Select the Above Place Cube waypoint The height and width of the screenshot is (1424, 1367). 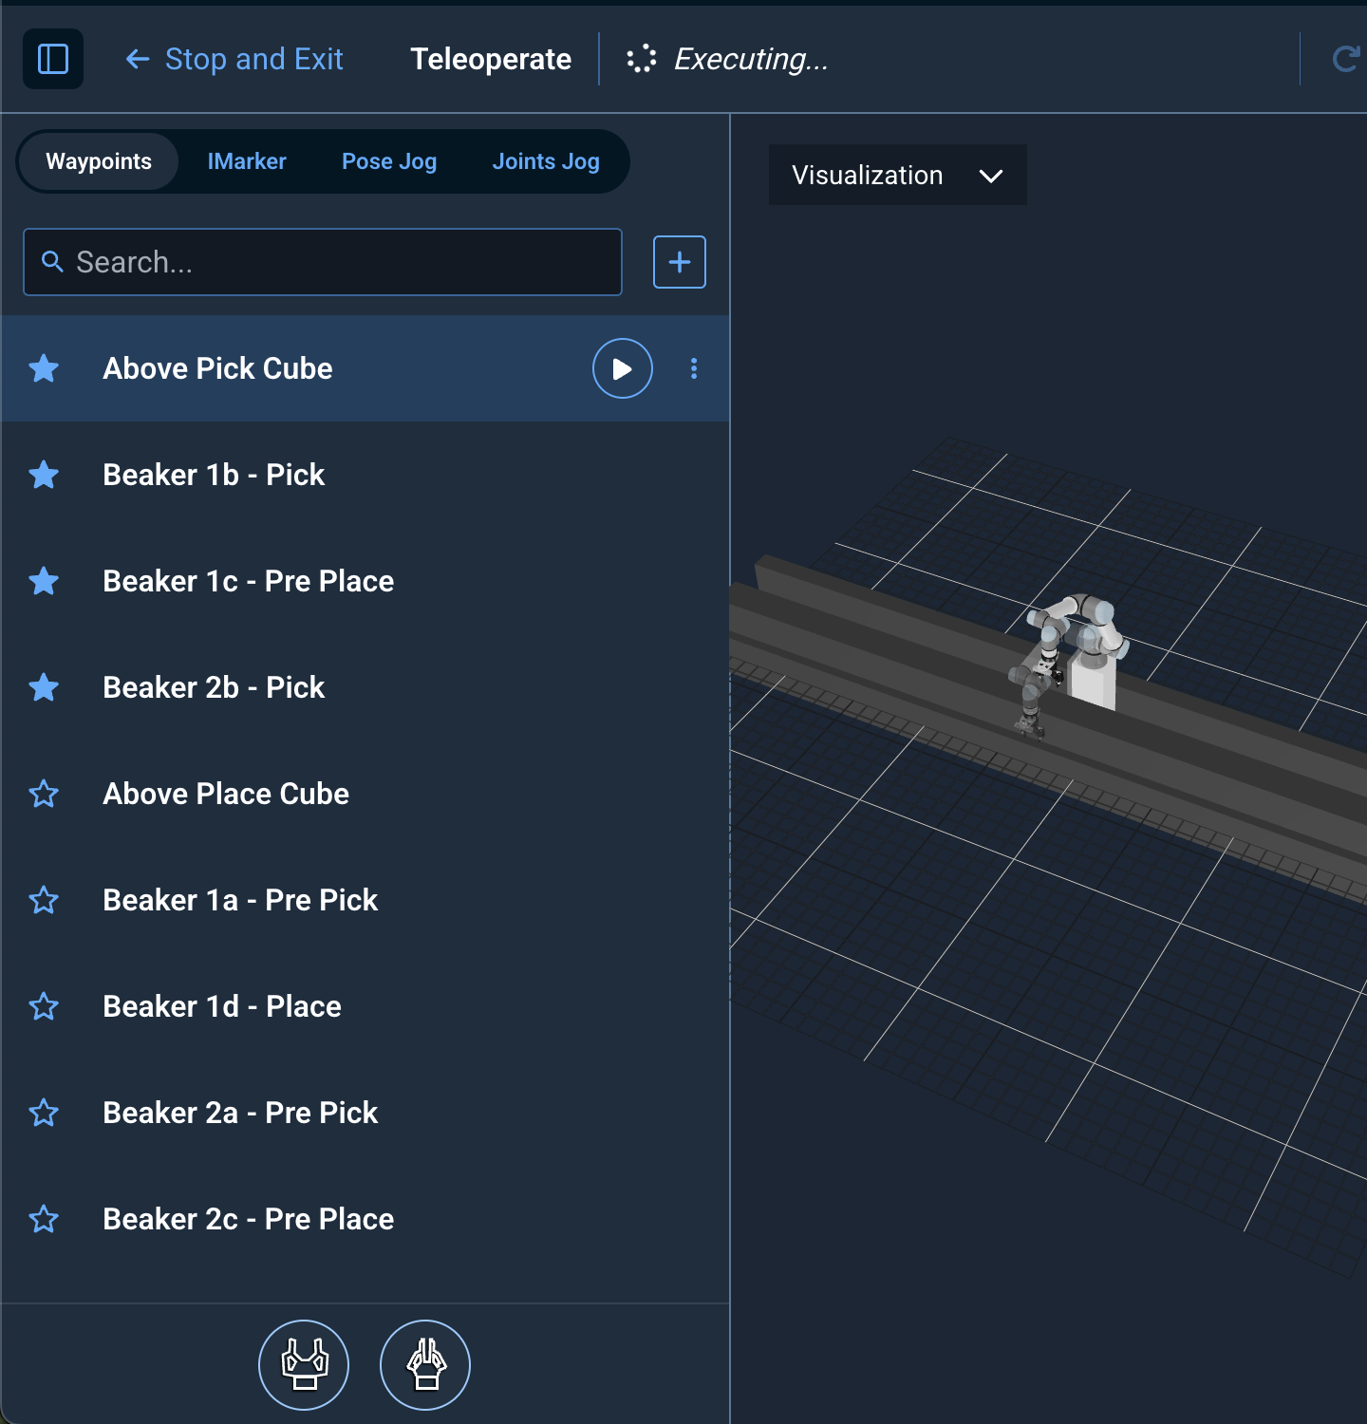365,794
